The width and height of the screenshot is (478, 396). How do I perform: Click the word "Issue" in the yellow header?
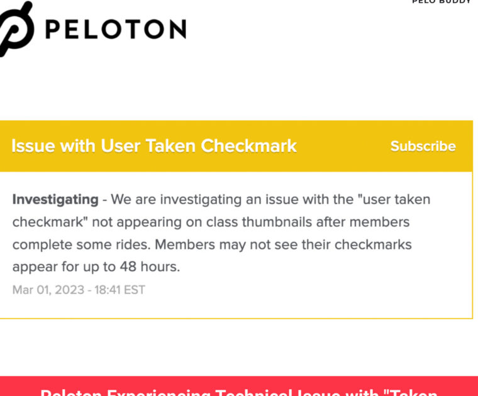click(33, 146)
